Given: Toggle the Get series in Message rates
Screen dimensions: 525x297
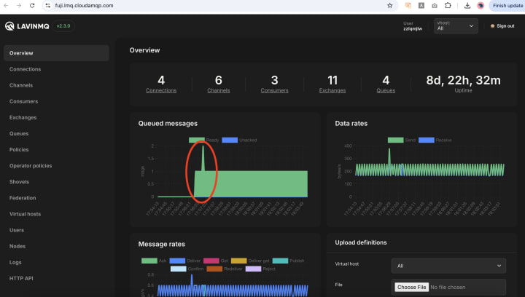Looking at the screenshot, I should click(216, 261).
